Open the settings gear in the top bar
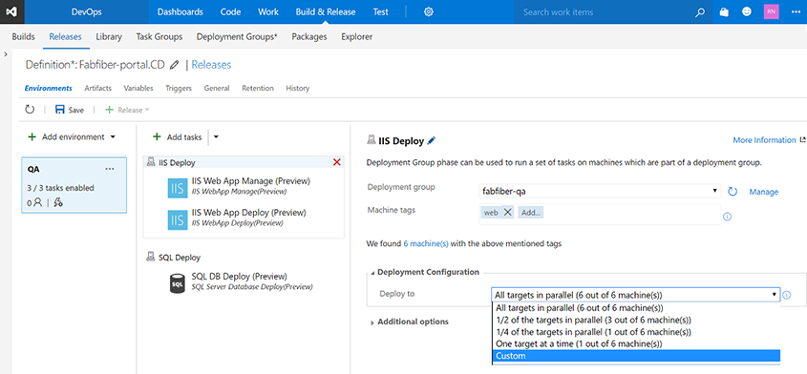Screen dimensions: 807x374 [x=428, y=11]
